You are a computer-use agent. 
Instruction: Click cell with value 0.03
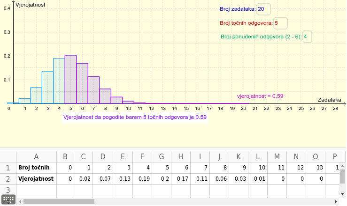tap(239, 179)
